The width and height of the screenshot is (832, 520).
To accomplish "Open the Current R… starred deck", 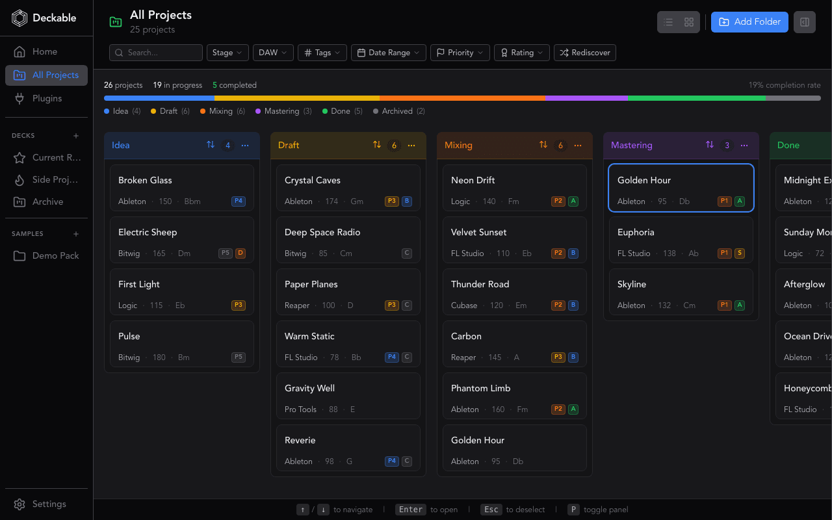I will coord(46,158).
